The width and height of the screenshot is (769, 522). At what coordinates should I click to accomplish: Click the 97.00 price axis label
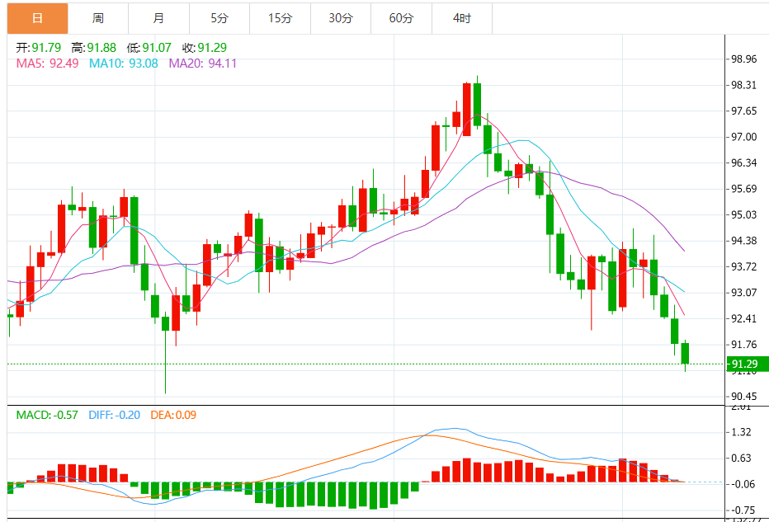743,137
